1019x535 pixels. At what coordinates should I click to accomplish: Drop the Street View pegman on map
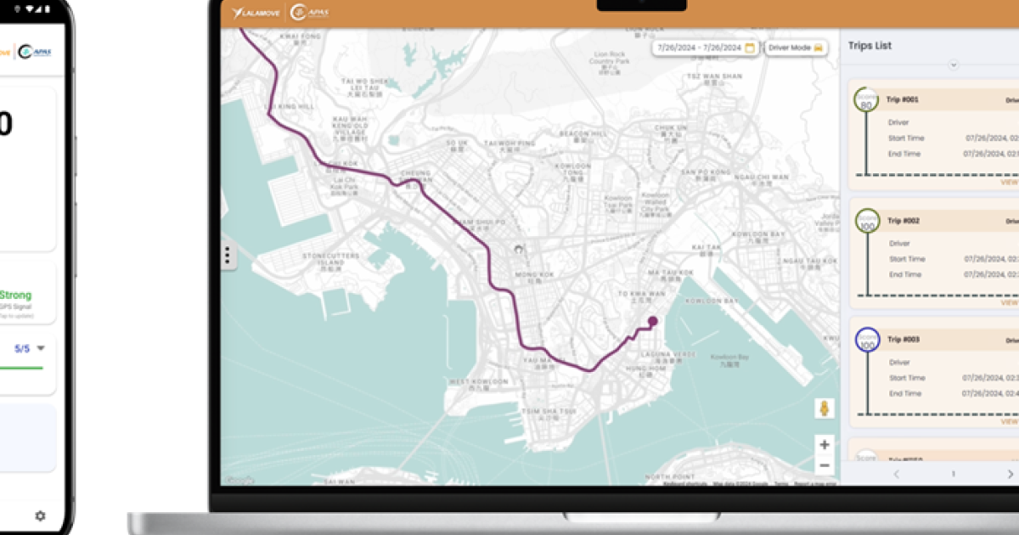point(823,408)
